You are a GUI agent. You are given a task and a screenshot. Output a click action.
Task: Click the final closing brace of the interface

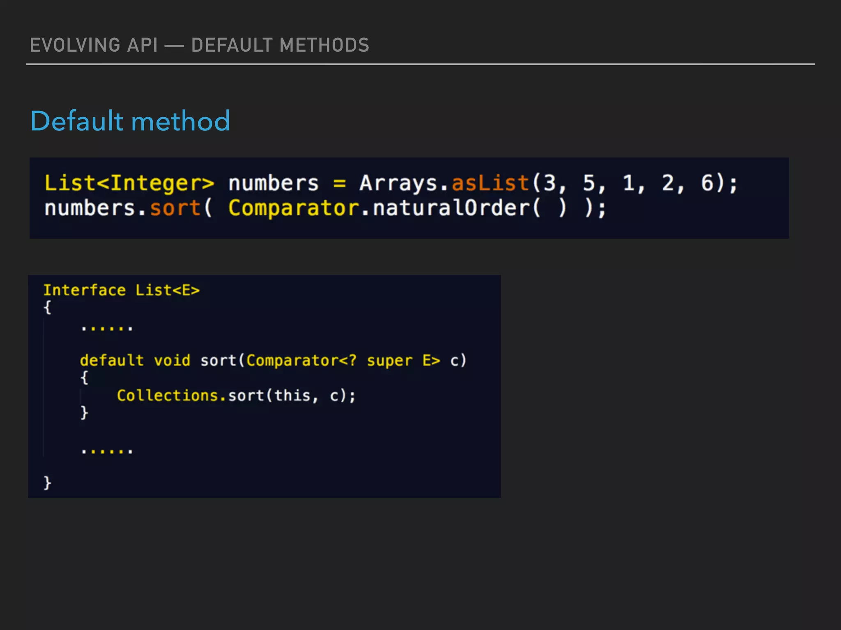[47, 482]
